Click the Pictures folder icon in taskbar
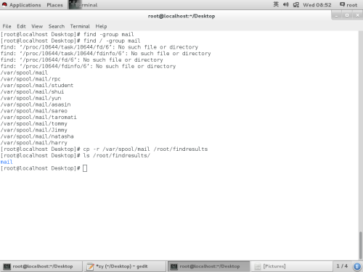363x272 pixels. pos(258,266)
